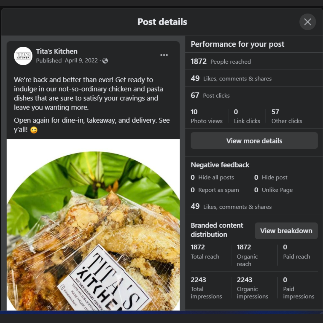Click the globe public audience icon

[105, 61]
